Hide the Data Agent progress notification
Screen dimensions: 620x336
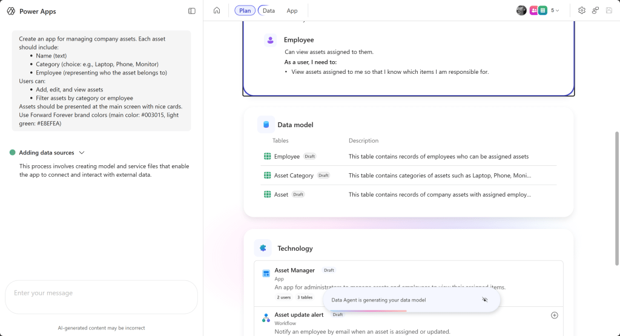[x=484, y=300]
